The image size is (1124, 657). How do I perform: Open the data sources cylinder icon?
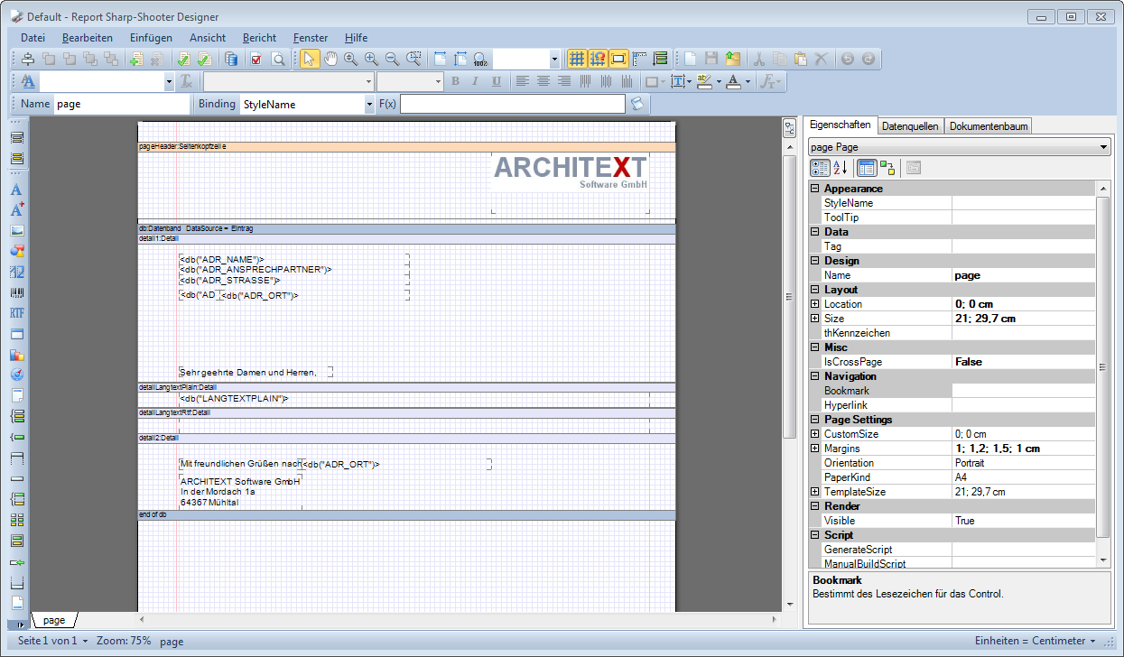232,59
